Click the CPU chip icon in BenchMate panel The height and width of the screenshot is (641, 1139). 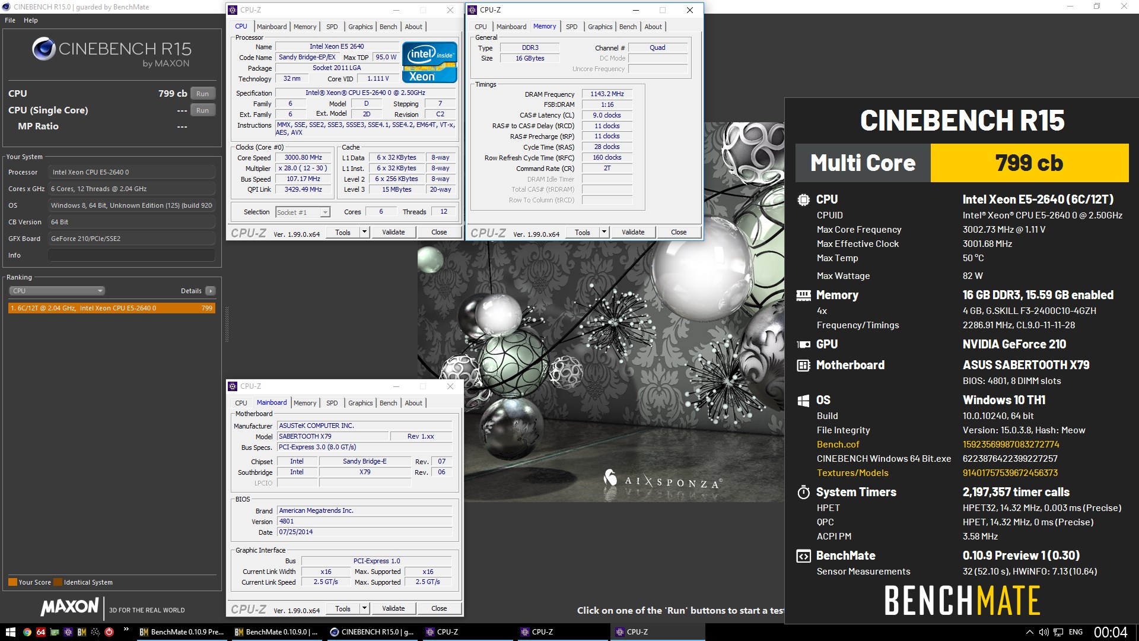point(803,200)
